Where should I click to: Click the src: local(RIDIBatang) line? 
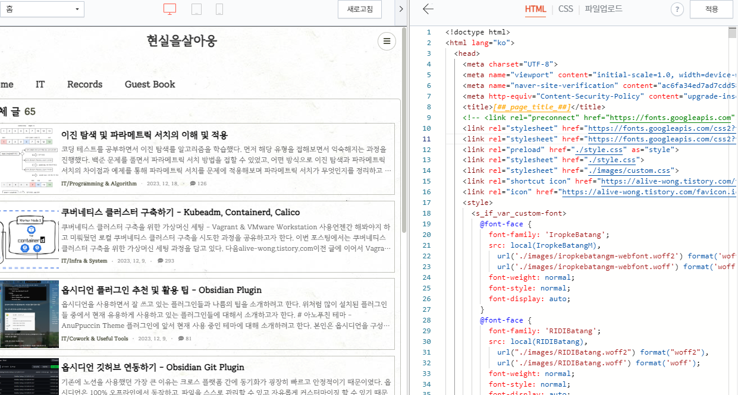538,342
